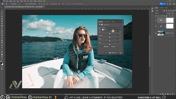This screenshot has height=99, width=176.
Task: Switch to Libraries tab in Properties panel
Action: tap(113, 21)
